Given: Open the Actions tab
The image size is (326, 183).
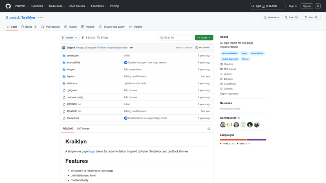Looking at the screenshot, I should [70, 27].
